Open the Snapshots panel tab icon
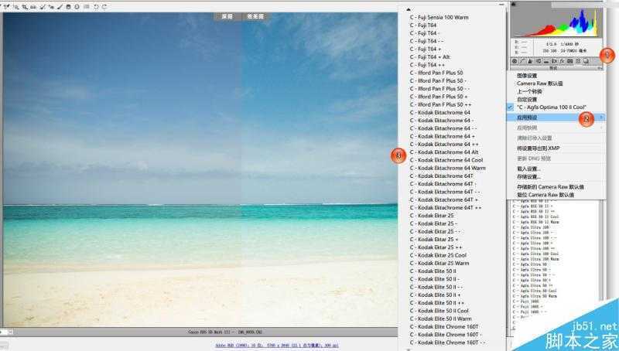The width and height of the screenshot is (619, 351). pyautogui.click(x=586, y=61)
